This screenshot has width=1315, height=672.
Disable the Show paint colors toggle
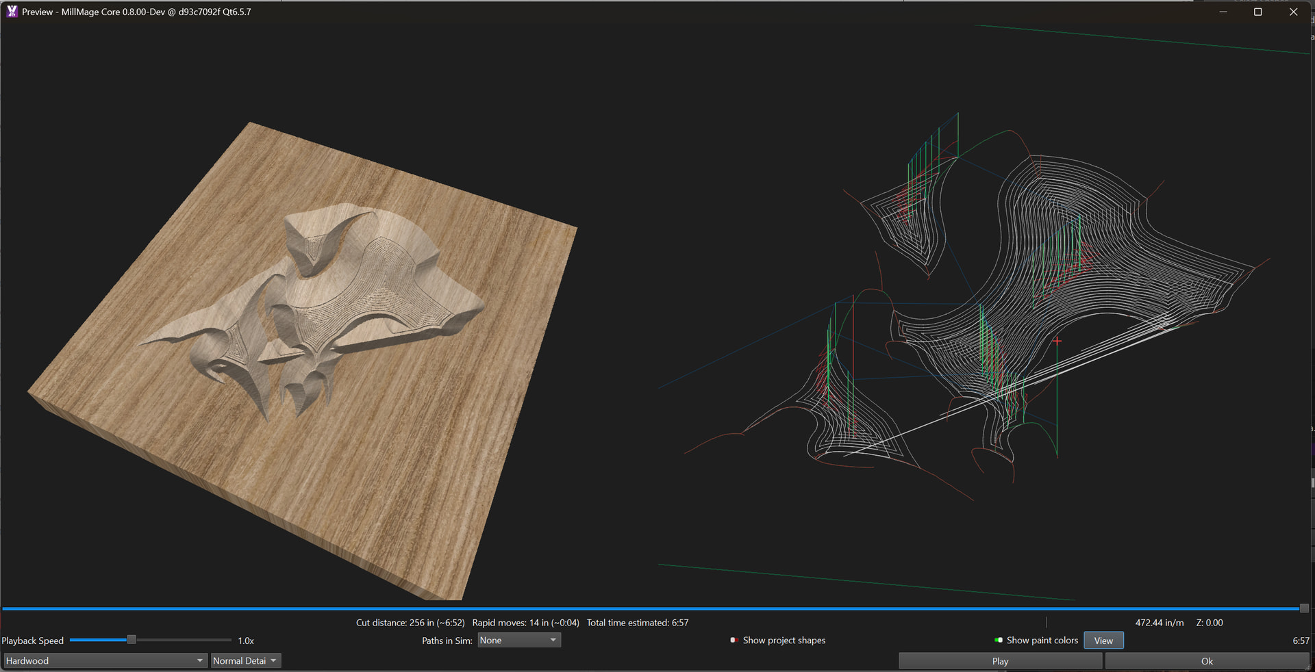(998, 641)
